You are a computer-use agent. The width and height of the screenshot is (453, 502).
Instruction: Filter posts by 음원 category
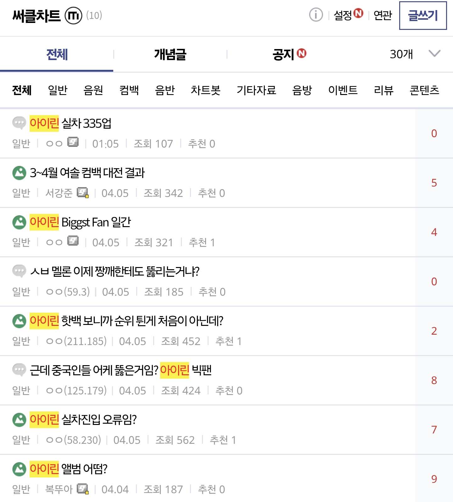(93, 90)
